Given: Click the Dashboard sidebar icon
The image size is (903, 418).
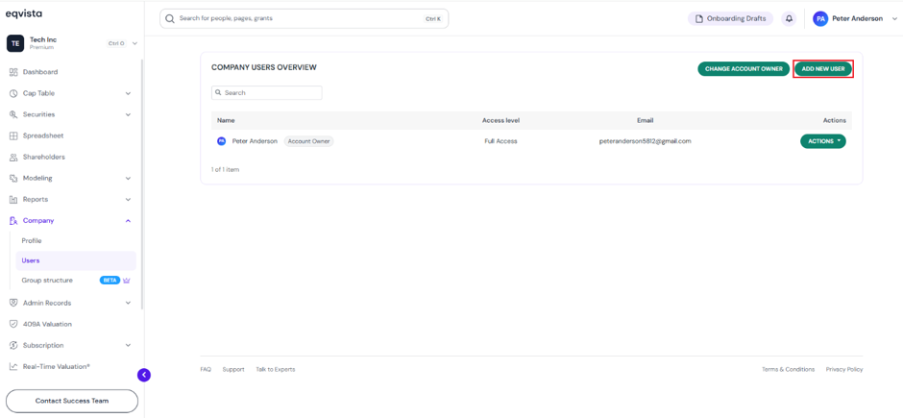Looking at the screenshot, I should coord(13,72).
